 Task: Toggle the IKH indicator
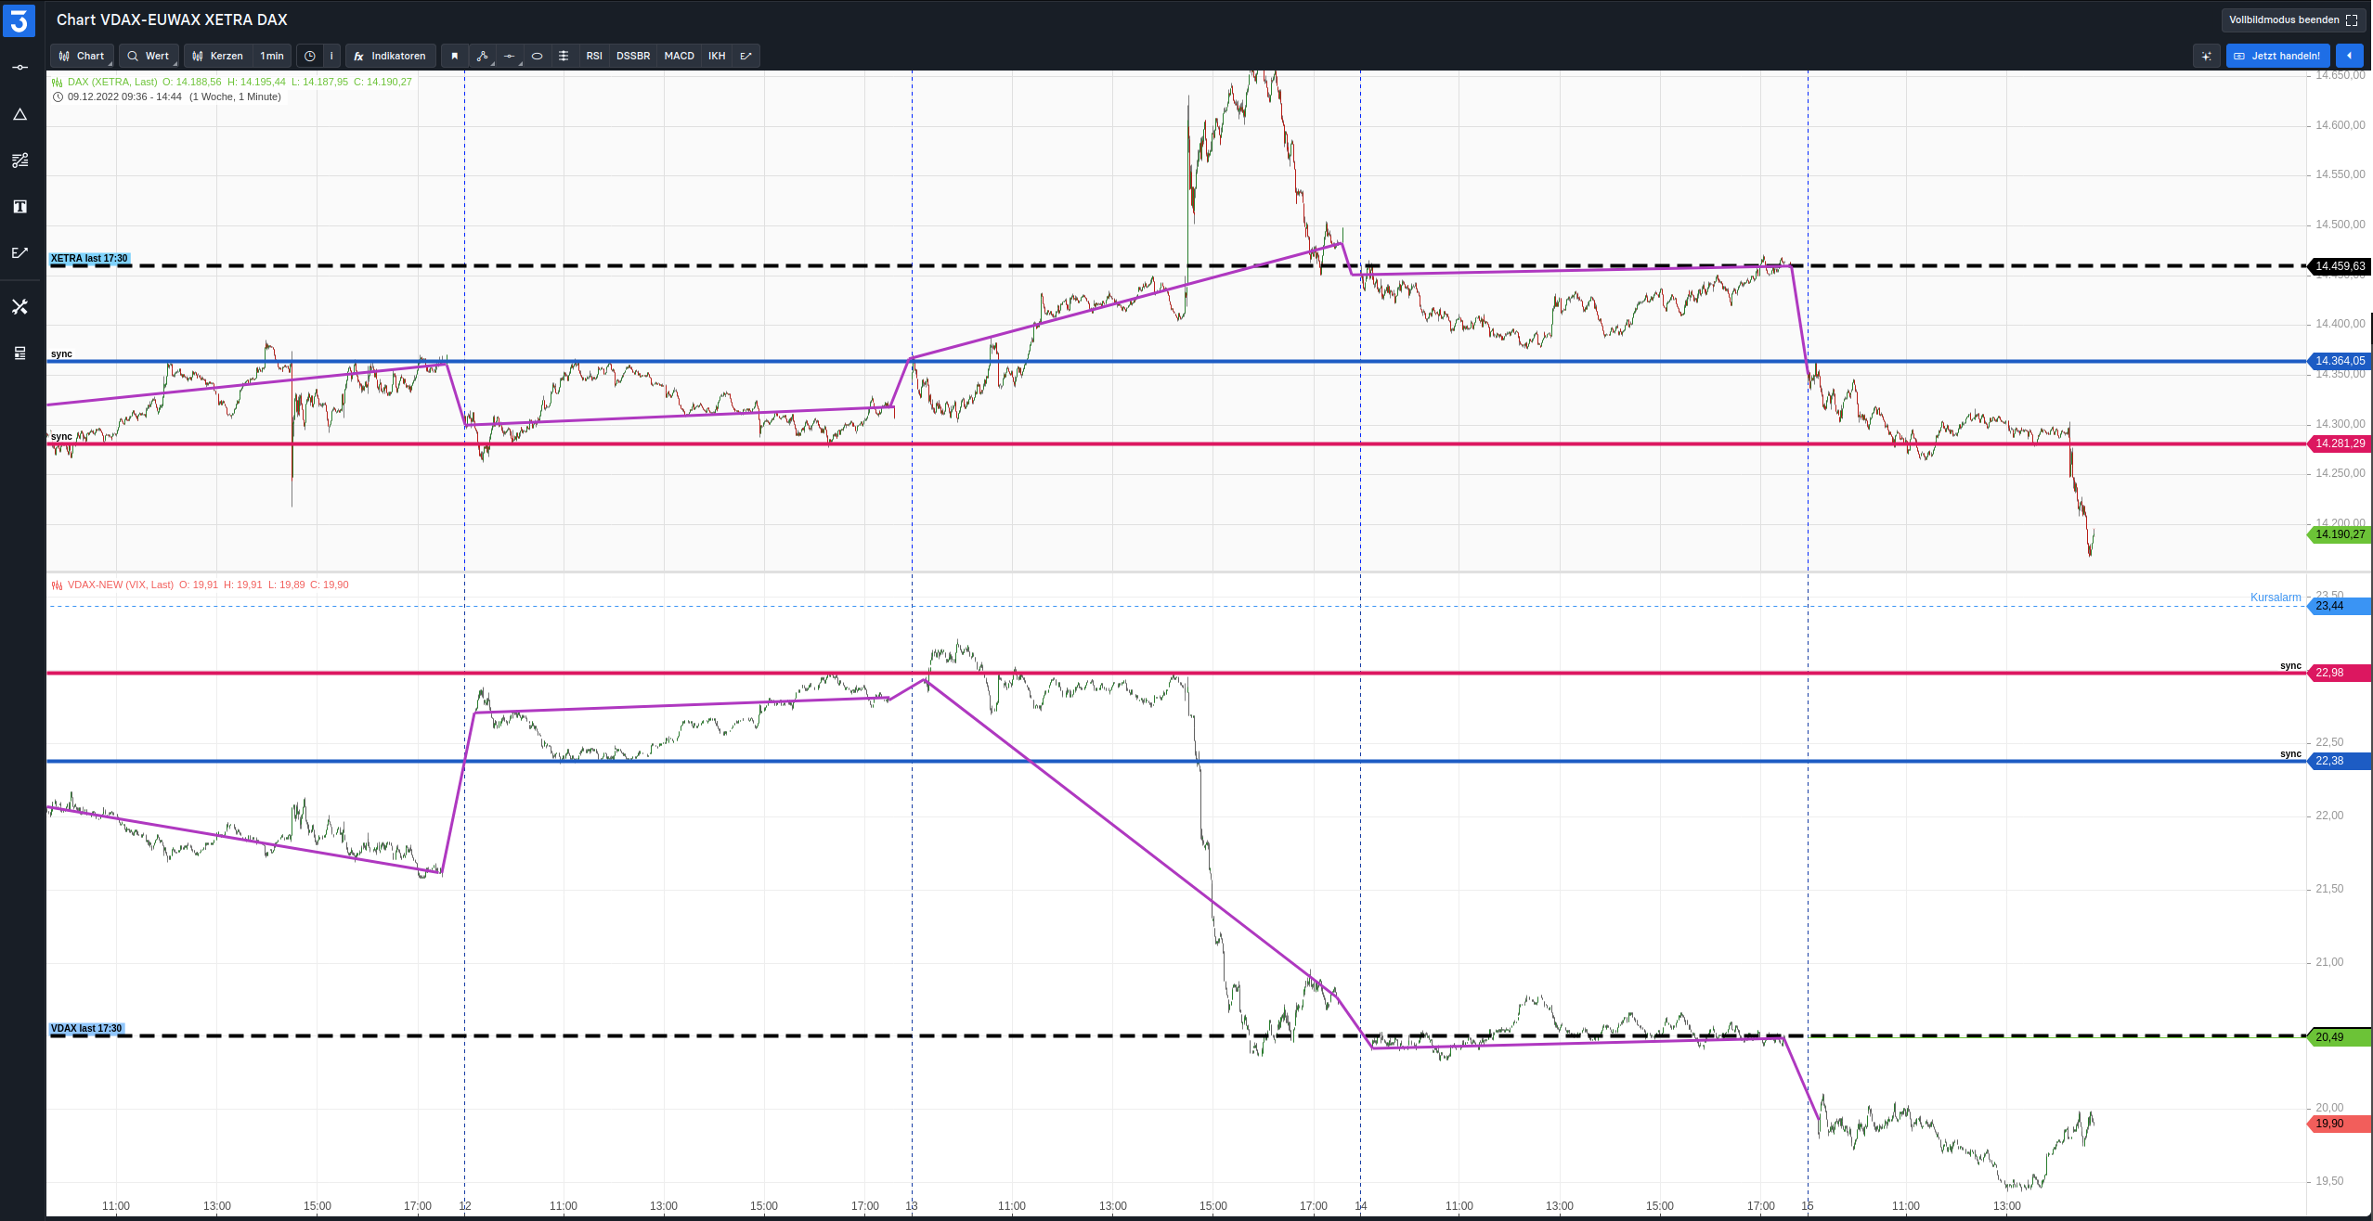[x=717, y=56]
